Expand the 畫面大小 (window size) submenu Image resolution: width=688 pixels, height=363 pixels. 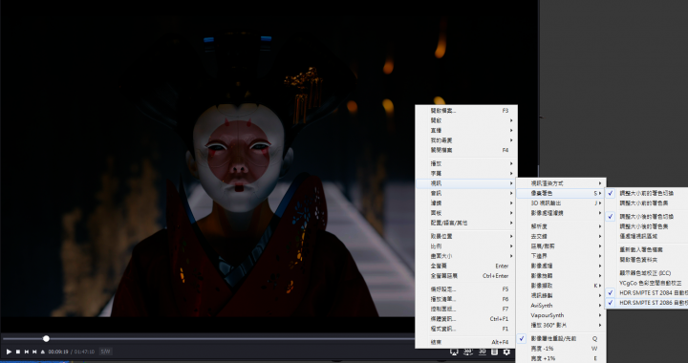(x=466, y=256)
